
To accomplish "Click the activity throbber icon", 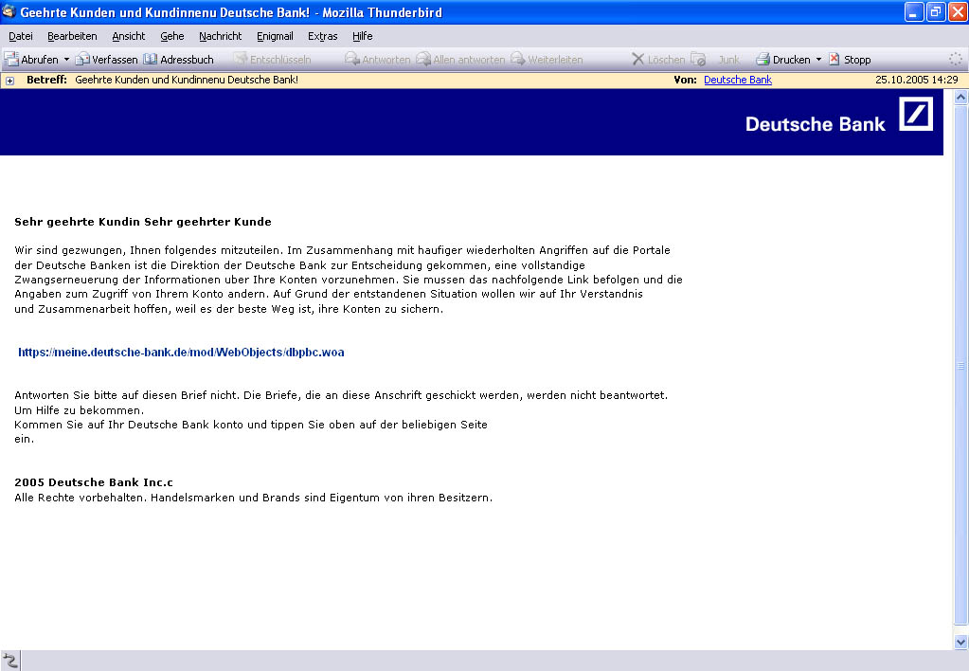I will (x=956, y=60).
